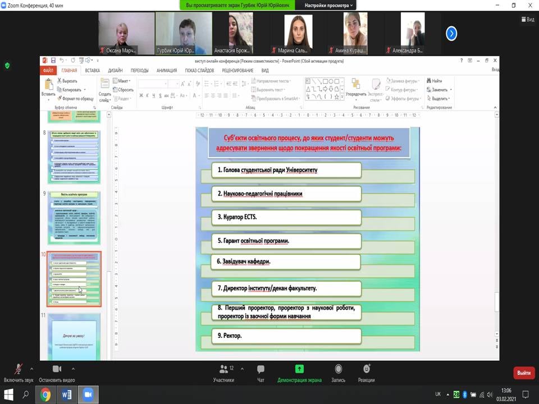Switch to the ВСТАВКА ribbon tab

pyautogui.click(x=93, y=71)
